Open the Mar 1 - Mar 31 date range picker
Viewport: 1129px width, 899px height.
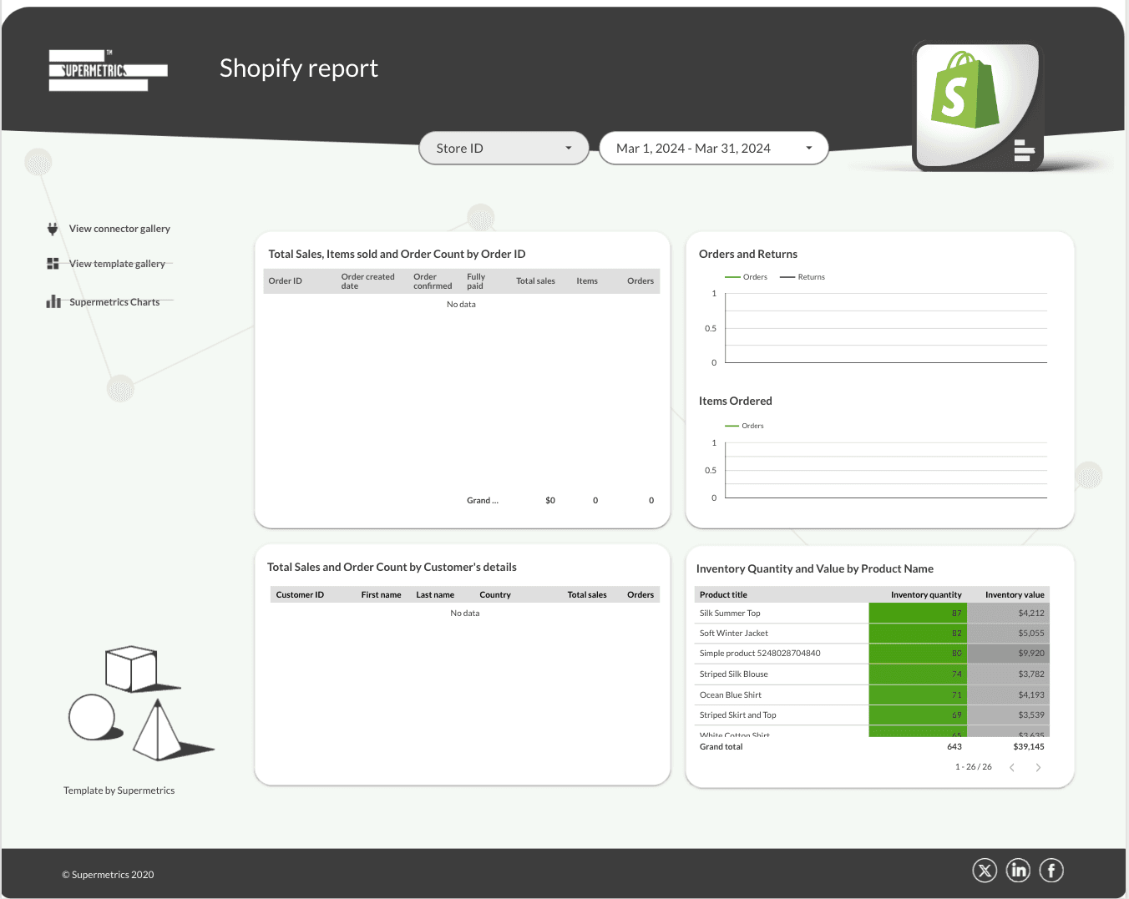pos(713,149)
